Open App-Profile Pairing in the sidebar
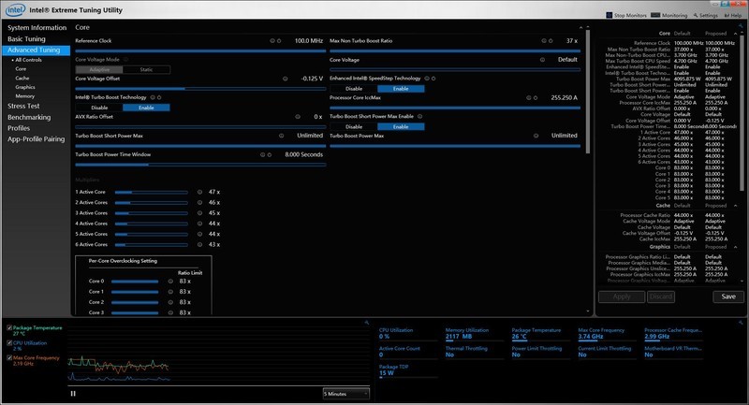749x405 pixels. tap(37, 138)
